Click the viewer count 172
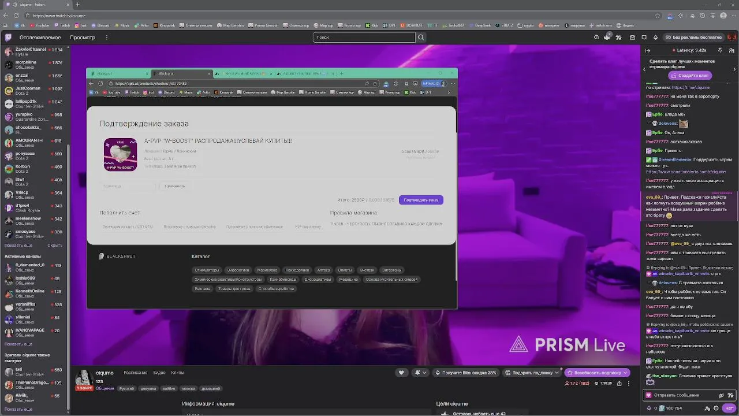Image resolution: width=739 pixels, height=416 pixels. click(577, 383)
